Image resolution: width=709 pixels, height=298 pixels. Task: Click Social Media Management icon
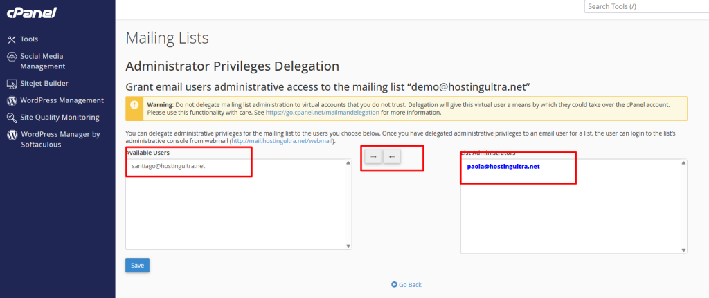click(x=12, y=57)
